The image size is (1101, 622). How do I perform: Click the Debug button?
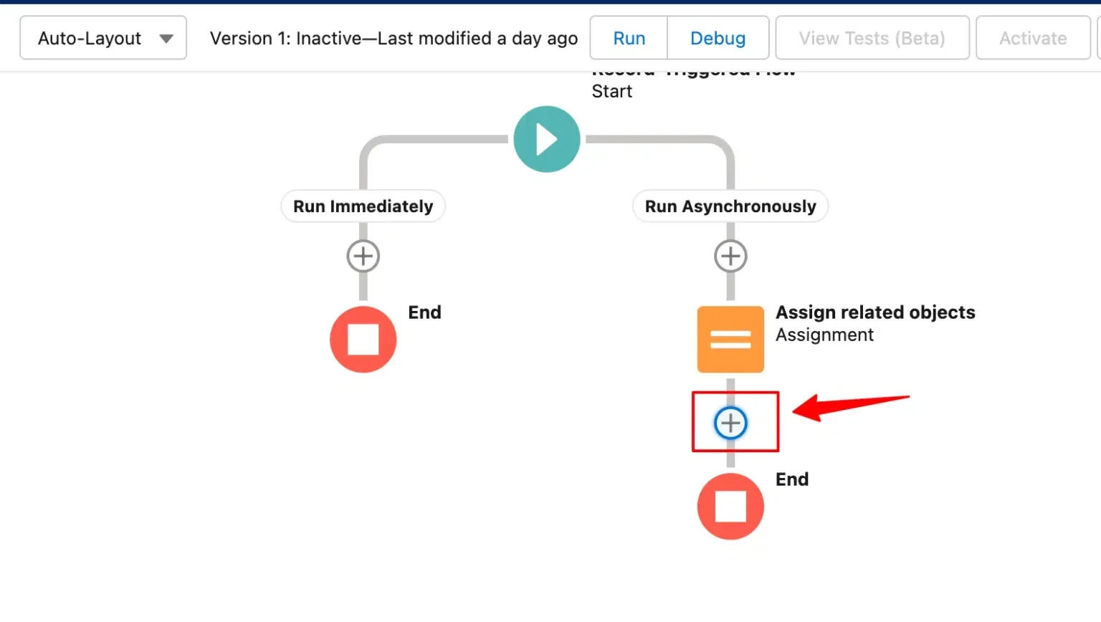click(x=718, y=38)
